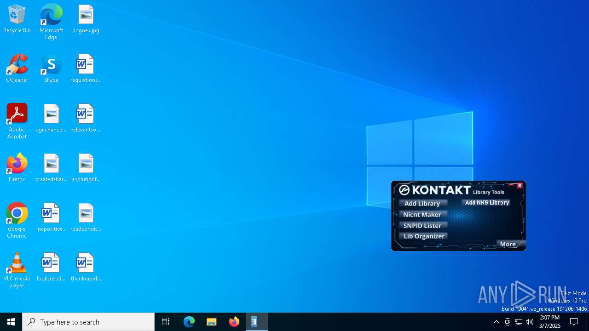
Task: Select the Skype desktop shortcut
Action: (51, 69)
